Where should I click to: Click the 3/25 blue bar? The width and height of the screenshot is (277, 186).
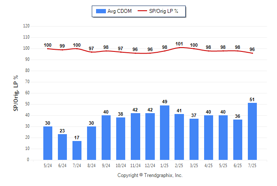tap(194, 139)
